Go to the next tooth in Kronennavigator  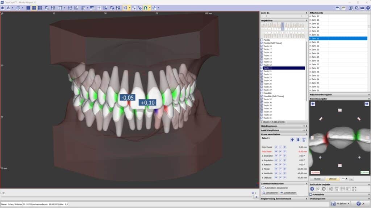(x=366, y=104)
